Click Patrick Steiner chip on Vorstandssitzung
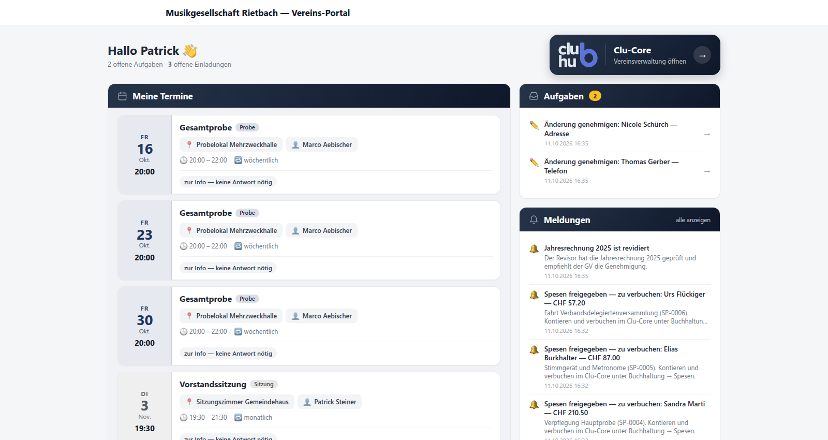828x440 pixels. click(x=330, y=402)
